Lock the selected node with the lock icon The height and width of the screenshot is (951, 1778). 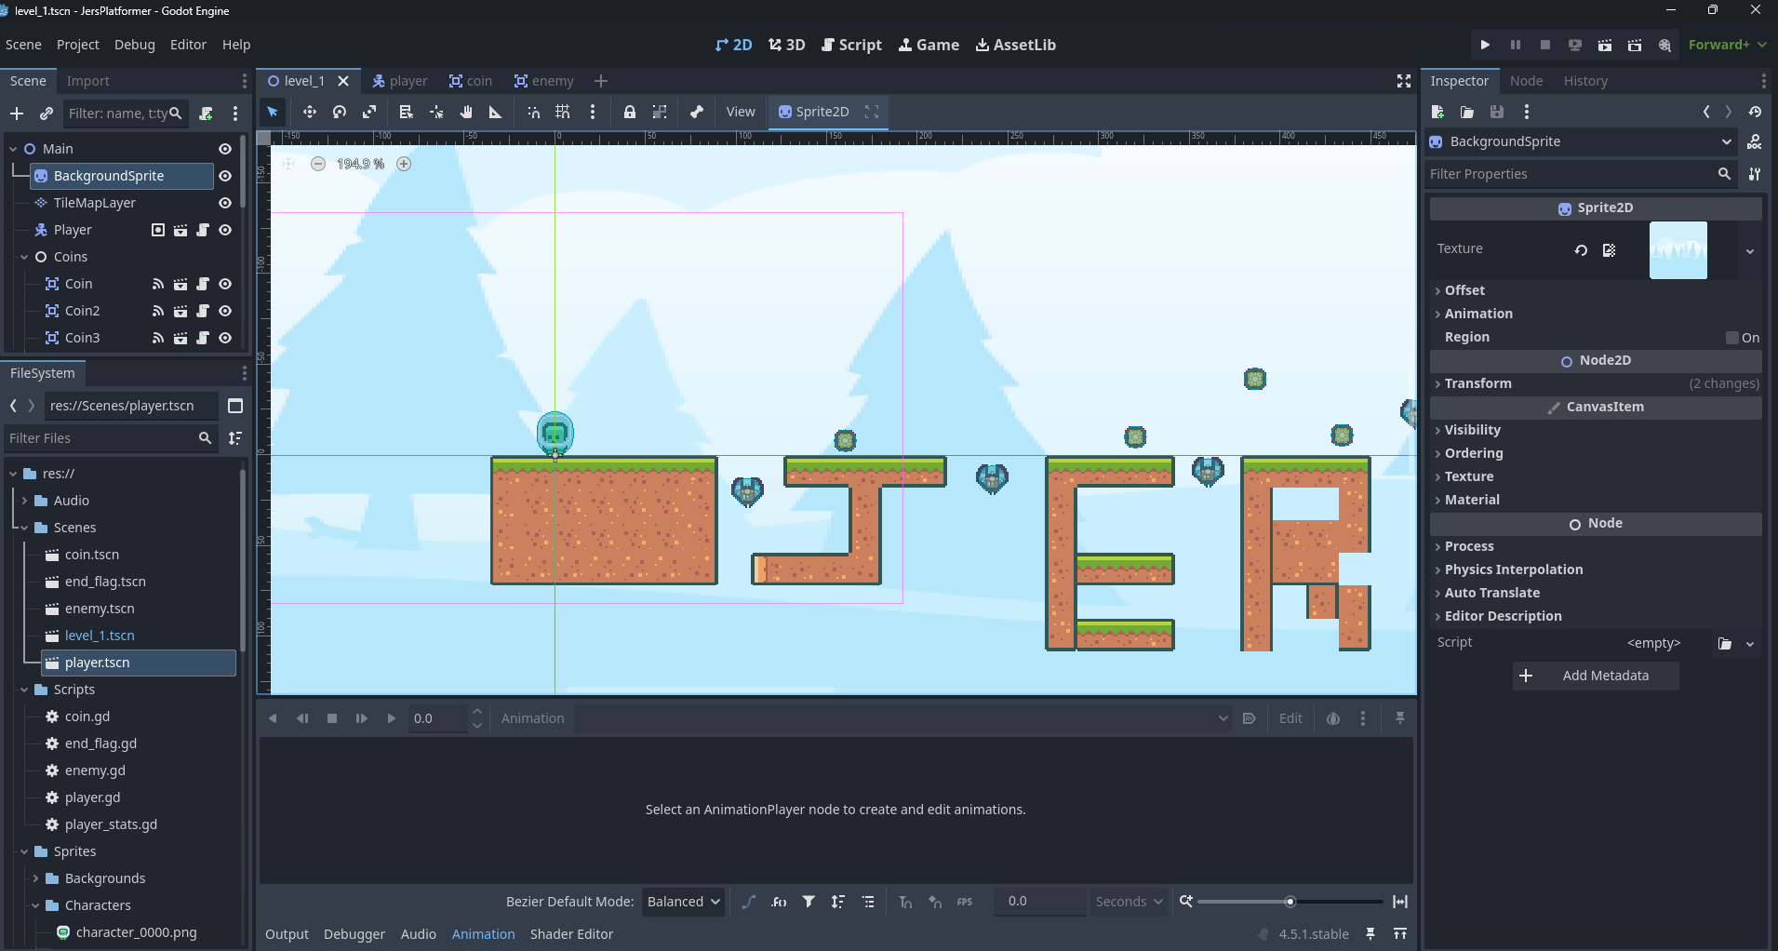tap(631, 112)
